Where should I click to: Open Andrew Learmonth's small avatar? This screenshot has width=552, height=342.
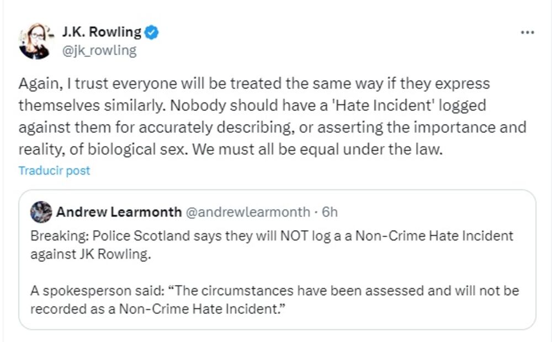pos(41,212)
